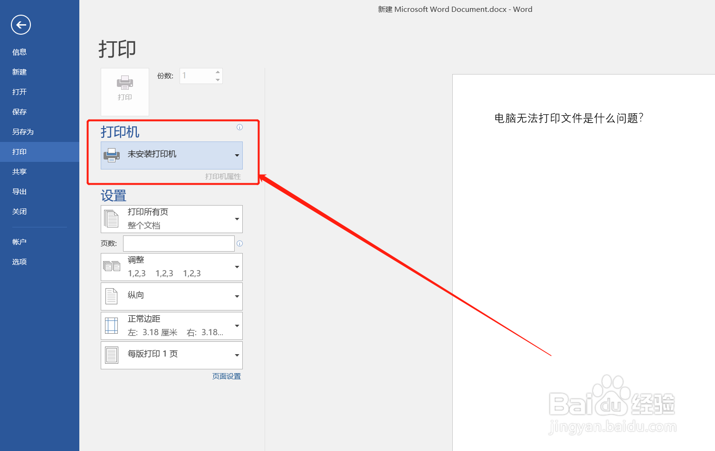This screenshot has width=715, height=451.
Task: Decrease copies with the down spinner arrow
Action: (218, 80)
